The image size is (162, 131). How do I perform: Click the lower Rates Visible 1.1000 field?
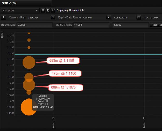pyautogui.click(x=91, y=25)
